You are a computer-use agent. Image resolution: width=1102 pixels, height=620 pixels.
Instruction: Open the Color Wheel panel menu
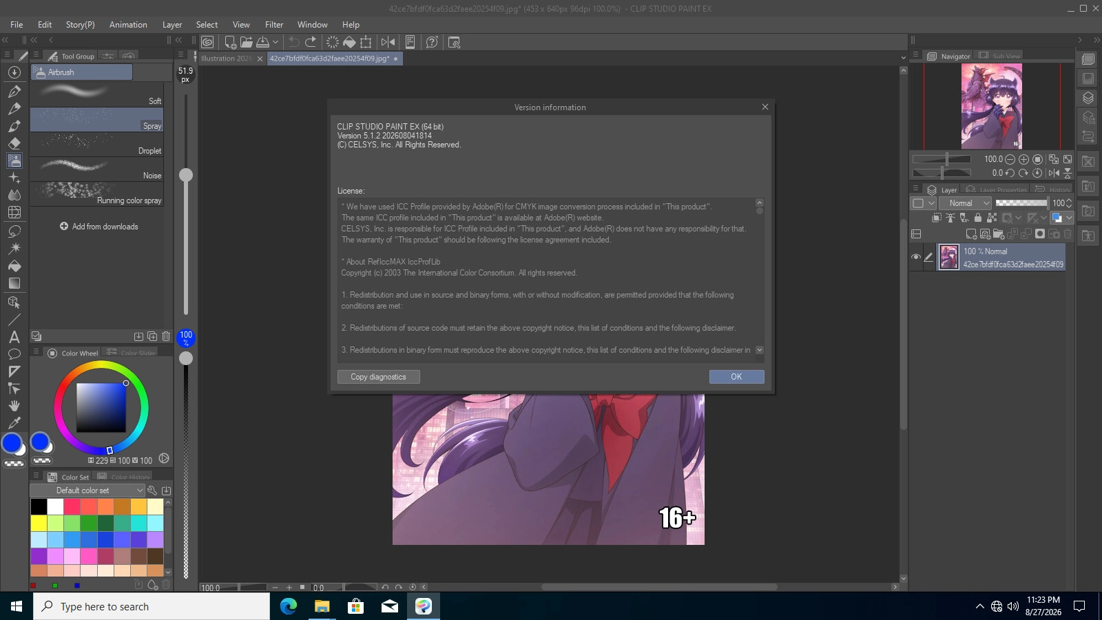36,352
